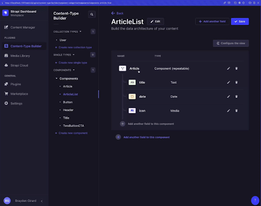This screenshot has width=261, height=206.
Task: Open Media Library in sidebar
Action: click(x=20, y=56)
